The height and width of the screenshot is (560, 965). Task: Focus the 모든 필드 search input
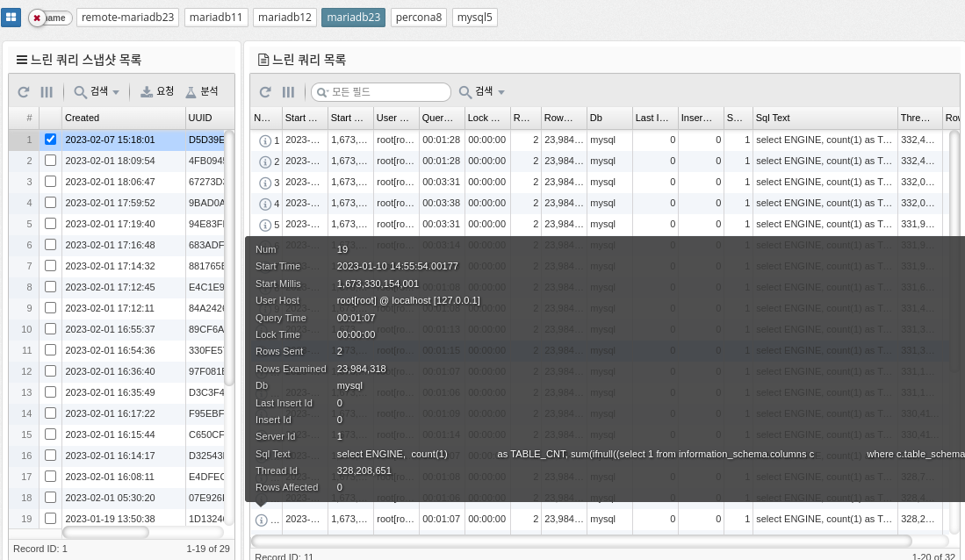(386, 92)
